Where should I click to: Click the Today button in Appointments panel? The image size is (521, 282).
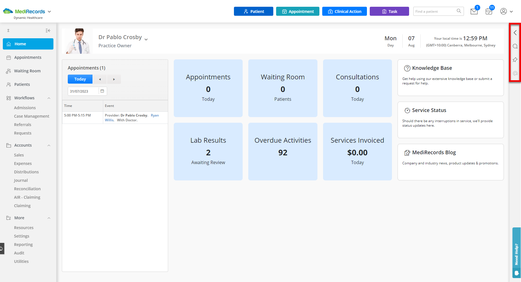80,79
